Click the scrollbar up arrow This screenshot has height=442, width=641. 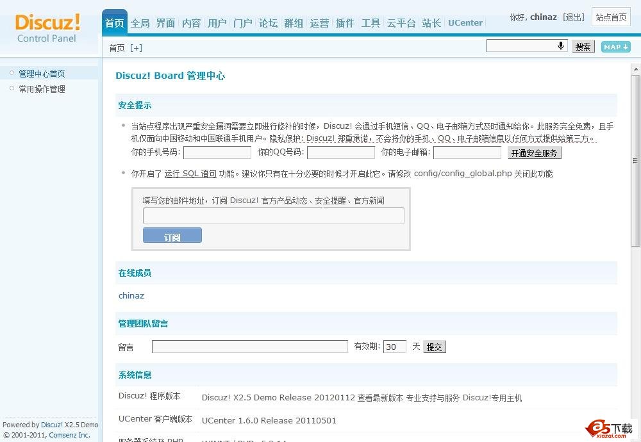(x=636, y=69)
